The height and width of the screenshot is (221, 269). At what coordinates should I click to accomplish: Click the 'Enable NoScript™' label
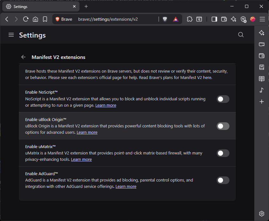[x=41, y=92]
